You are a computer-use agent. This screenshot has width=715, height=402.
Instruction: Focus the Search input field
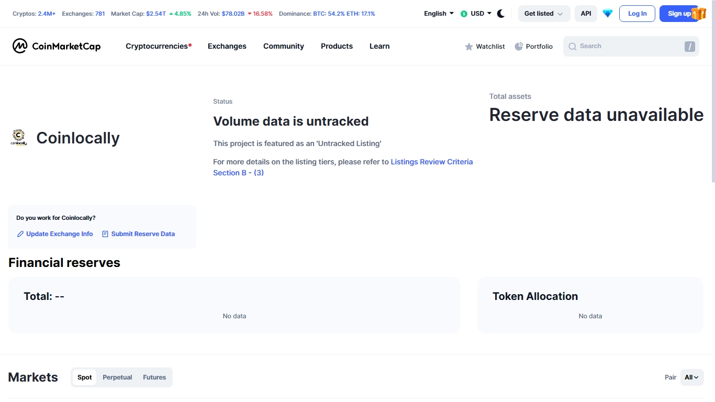tap(631, 47)
